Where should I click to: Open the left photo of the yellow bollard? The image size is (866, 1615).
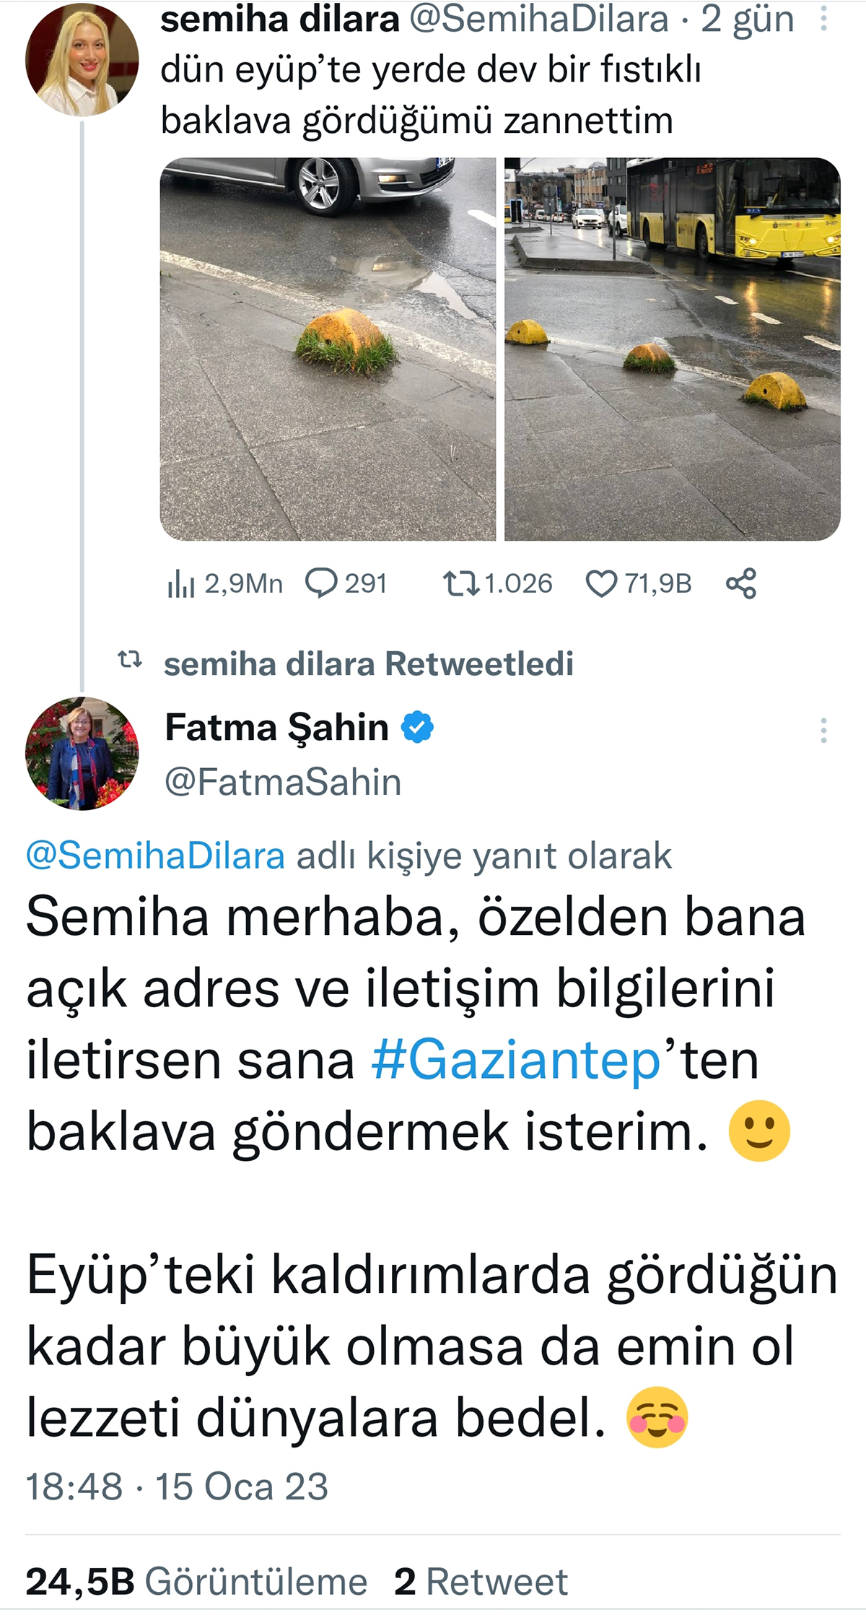click(x=328, y=349)
